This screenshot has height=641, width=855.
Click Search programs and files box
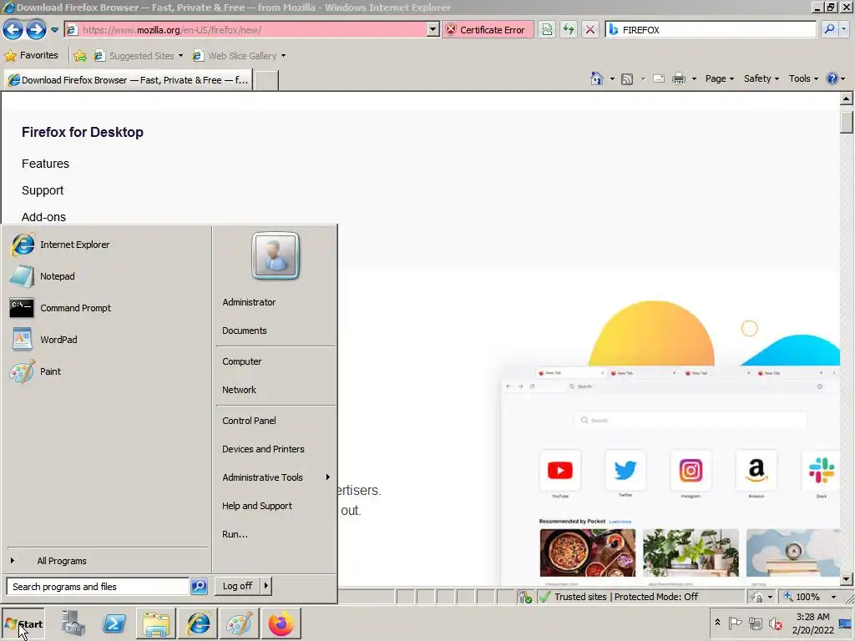[x=99, y=587]
